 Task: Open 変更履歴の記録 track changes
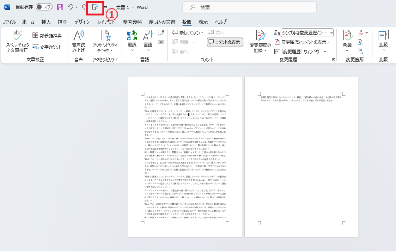260,41
